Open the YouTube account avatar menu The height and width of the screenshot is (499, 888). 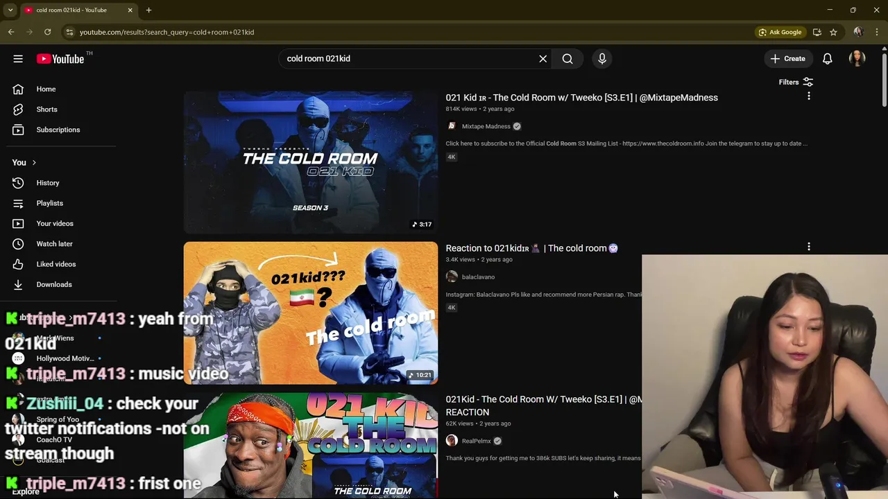857,59
